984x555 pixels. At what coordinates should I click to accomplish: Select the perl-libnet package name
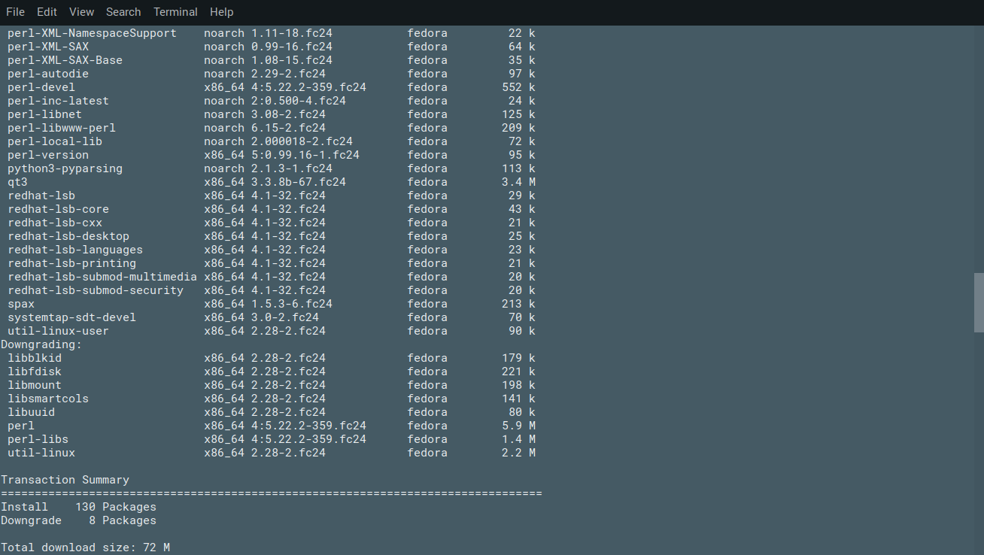tap(44, 114)
